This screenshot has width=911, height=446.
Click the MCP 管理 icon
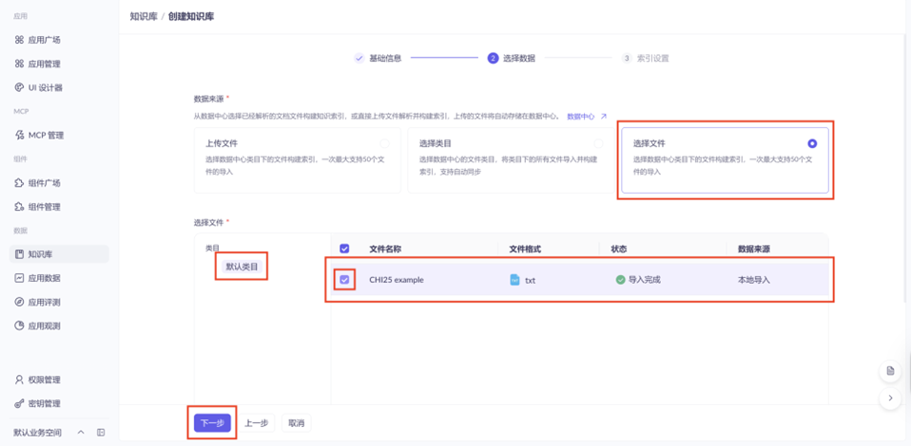tap(19, 135)
